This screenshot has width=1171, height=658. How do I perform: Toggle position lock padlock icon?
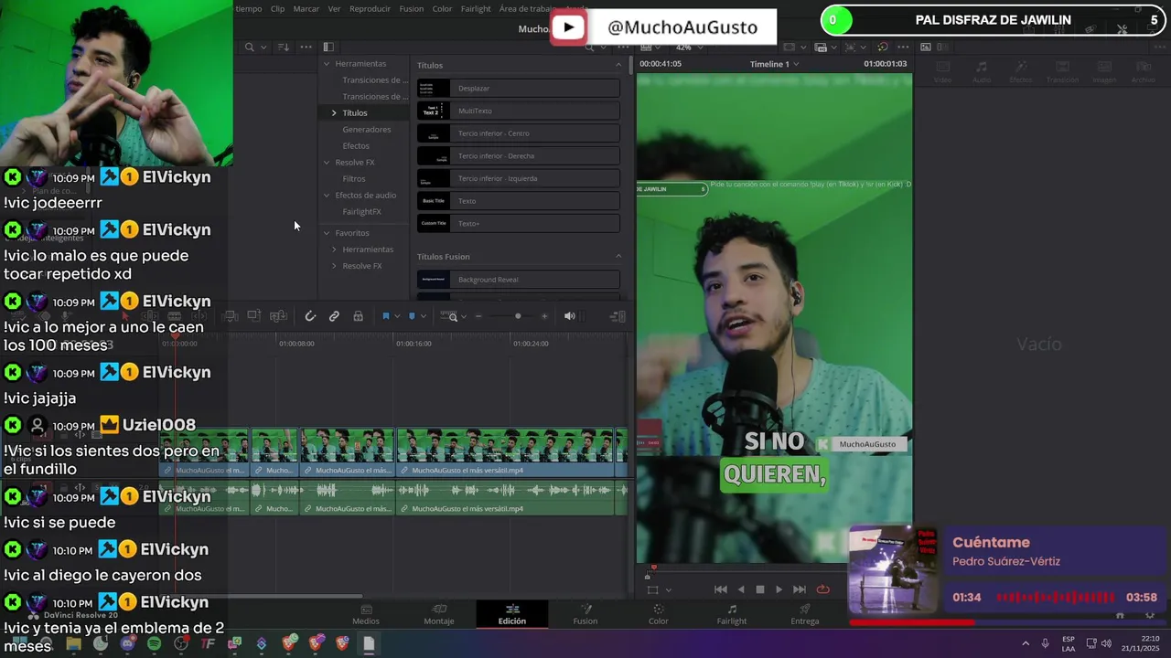tap(358, 316)
